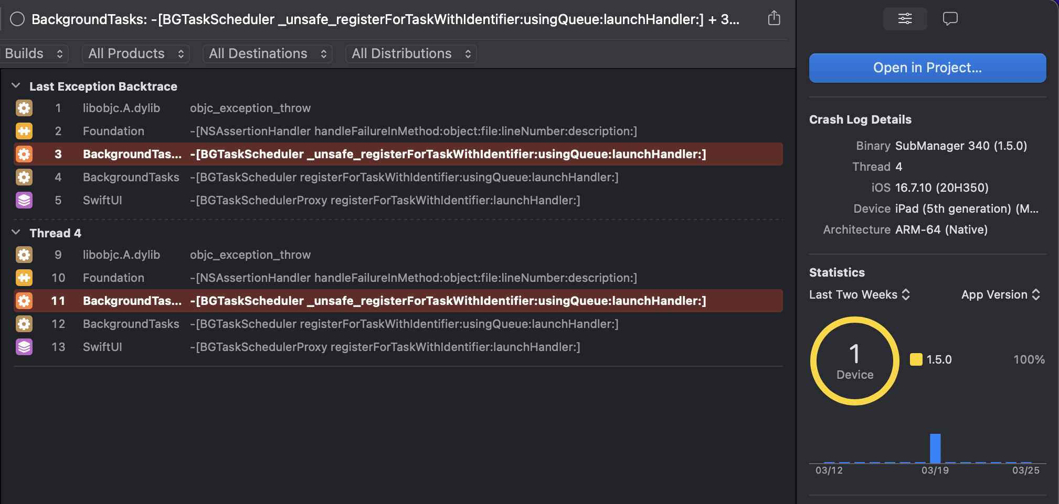Open the All Destinations filter dropdown
The height and width of the screenshot is (504, 1059).
tap(267, 53)
